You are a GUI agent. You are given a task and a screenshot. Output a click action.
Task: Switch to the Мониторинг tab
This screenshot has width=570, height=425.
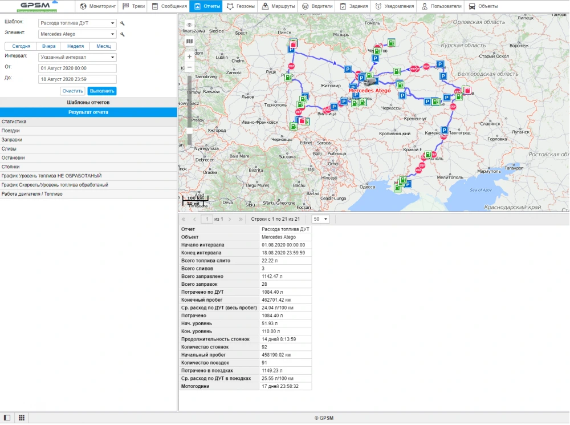click(x=97, y=6)
